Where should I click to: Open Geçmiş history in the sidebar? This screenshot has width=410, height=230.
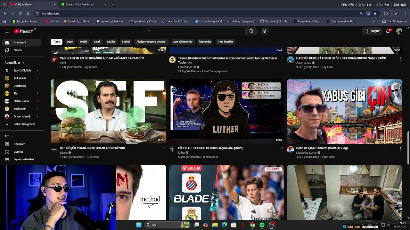[x=22, y=152]
